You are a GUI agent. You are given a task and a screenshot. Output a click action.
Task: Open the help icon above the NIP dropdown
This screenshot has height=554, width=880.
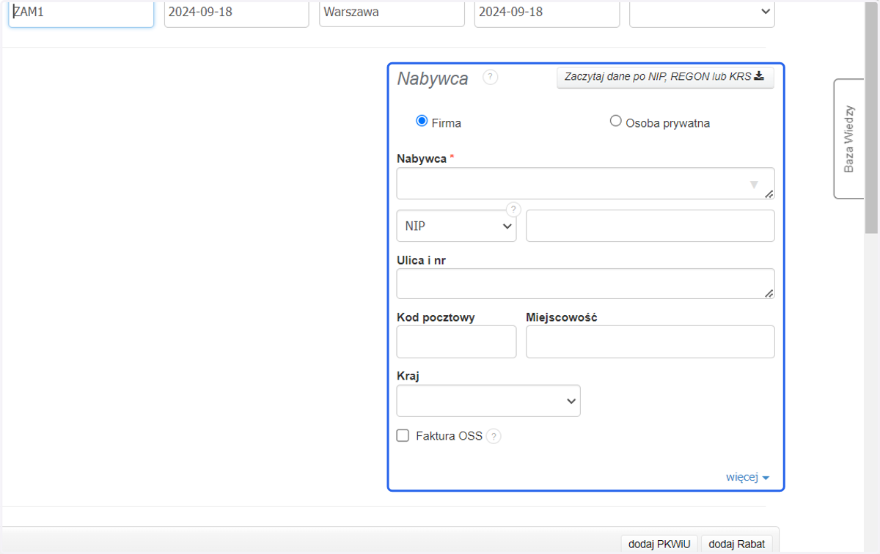(x=513, y=210)
